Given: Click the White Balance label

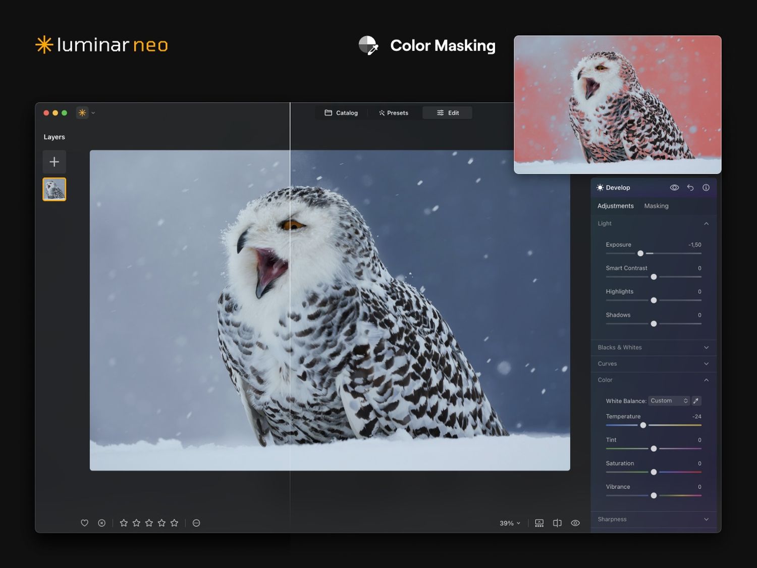Looking at the screenshot, I should point(626,401).
